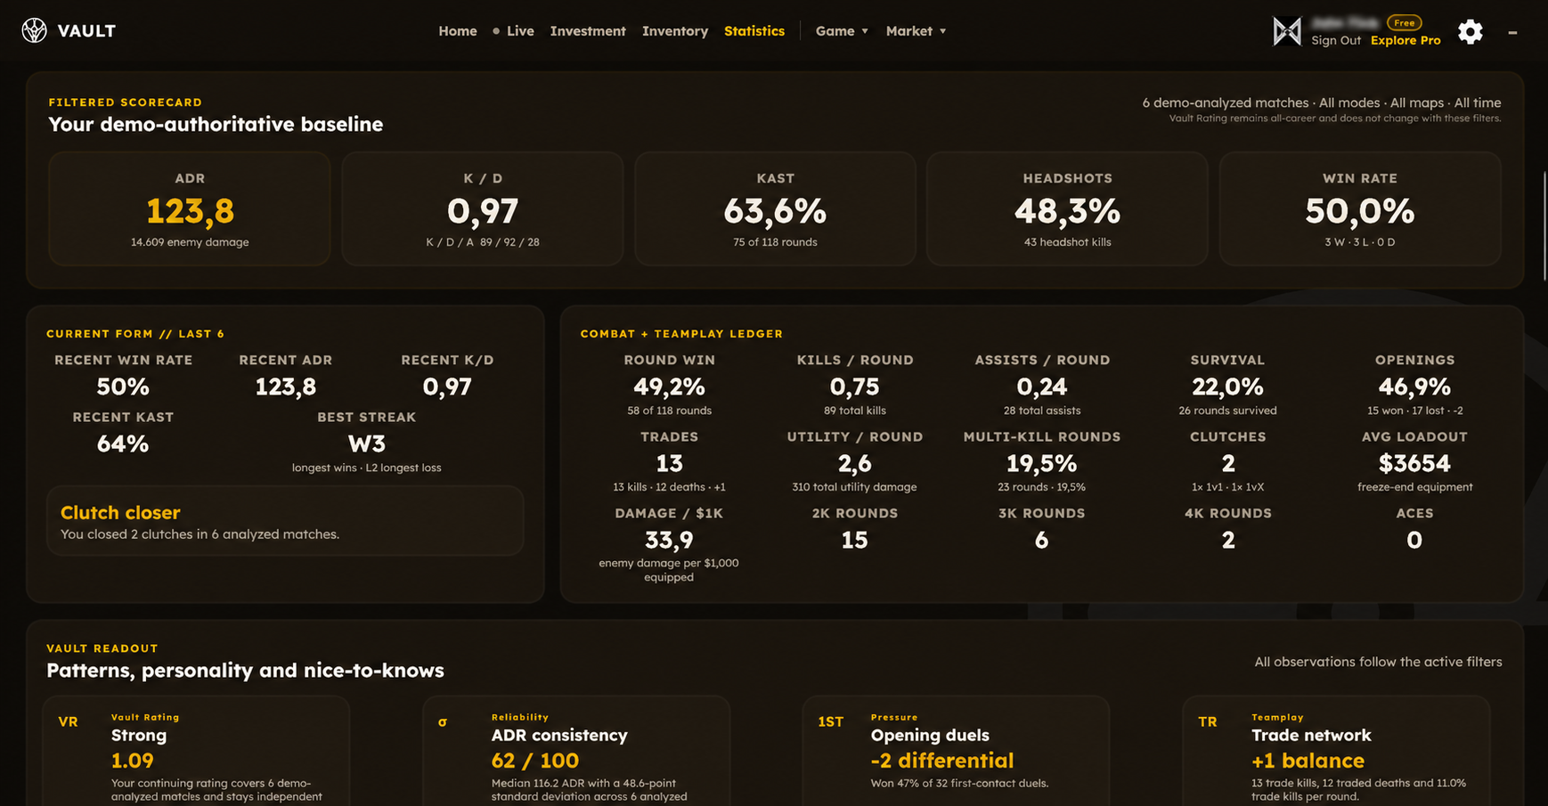Click the 1ST Pressure badge
The image size is (1548, 806).
(x=830, y=722)
